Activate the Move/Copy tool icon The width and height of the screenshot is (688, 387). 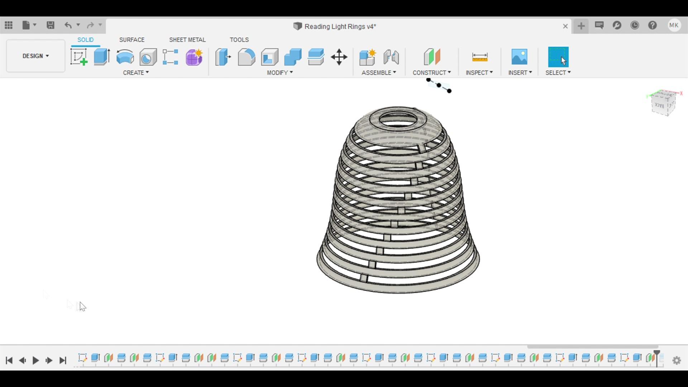coord(339,57)
